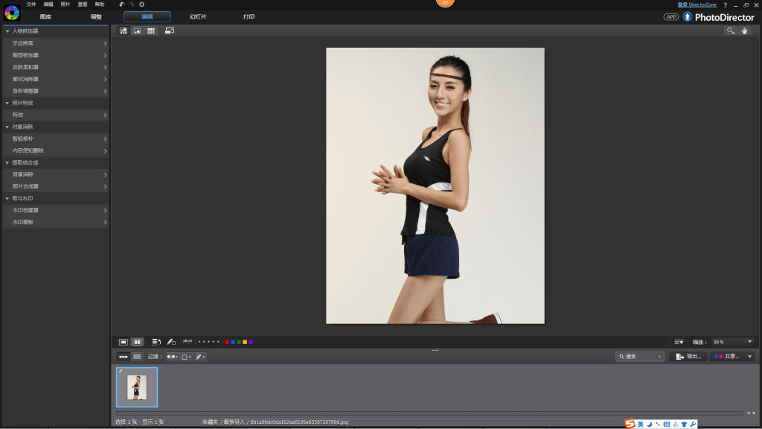
Task: Open the 文件 menu
Action: pos(31,4)
